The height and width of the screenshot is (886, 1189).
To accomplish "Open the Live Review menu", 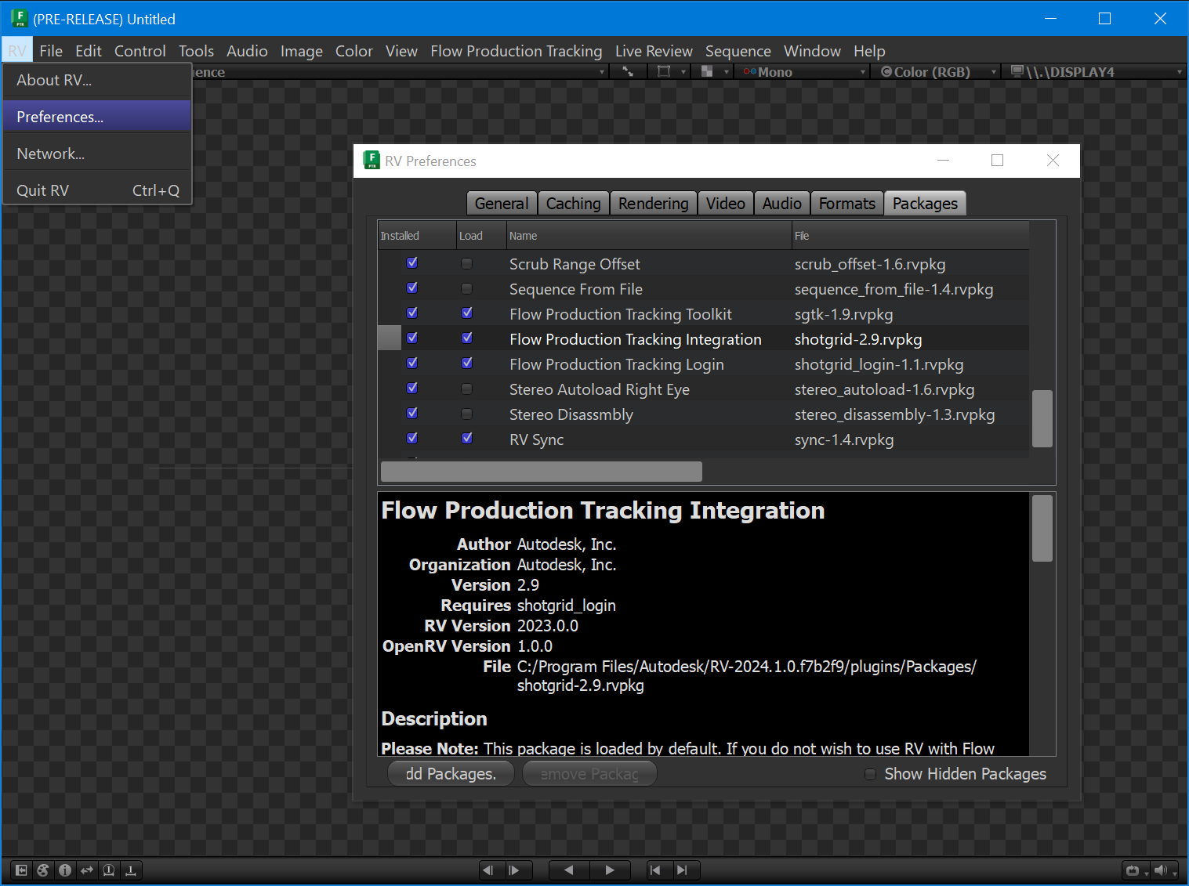I will coord(654,51).
